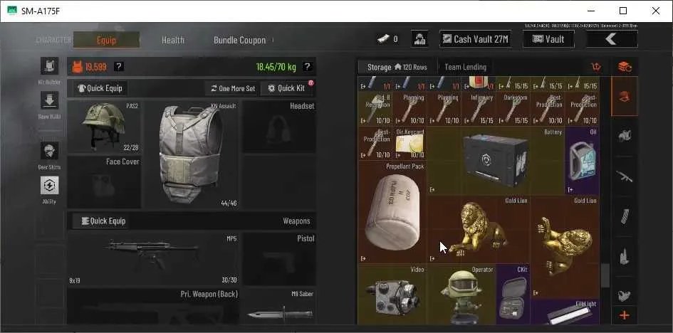The image size is (673, 333).
Task: Open the Ability icon
Action: 49,185
